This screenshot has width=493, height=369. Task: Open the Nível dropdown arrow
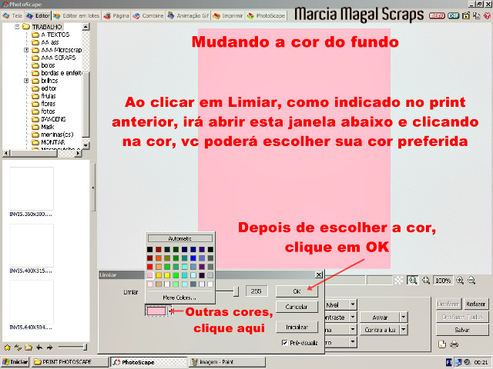(353, 304)
